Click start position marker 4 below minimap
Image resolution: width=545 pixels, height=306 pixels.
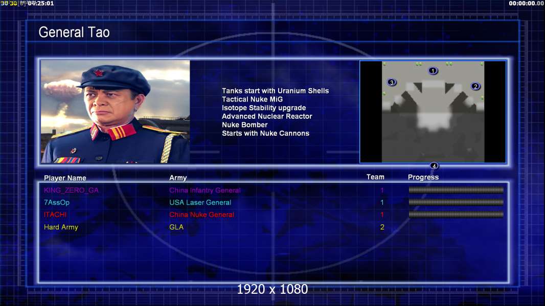(434, 166)
